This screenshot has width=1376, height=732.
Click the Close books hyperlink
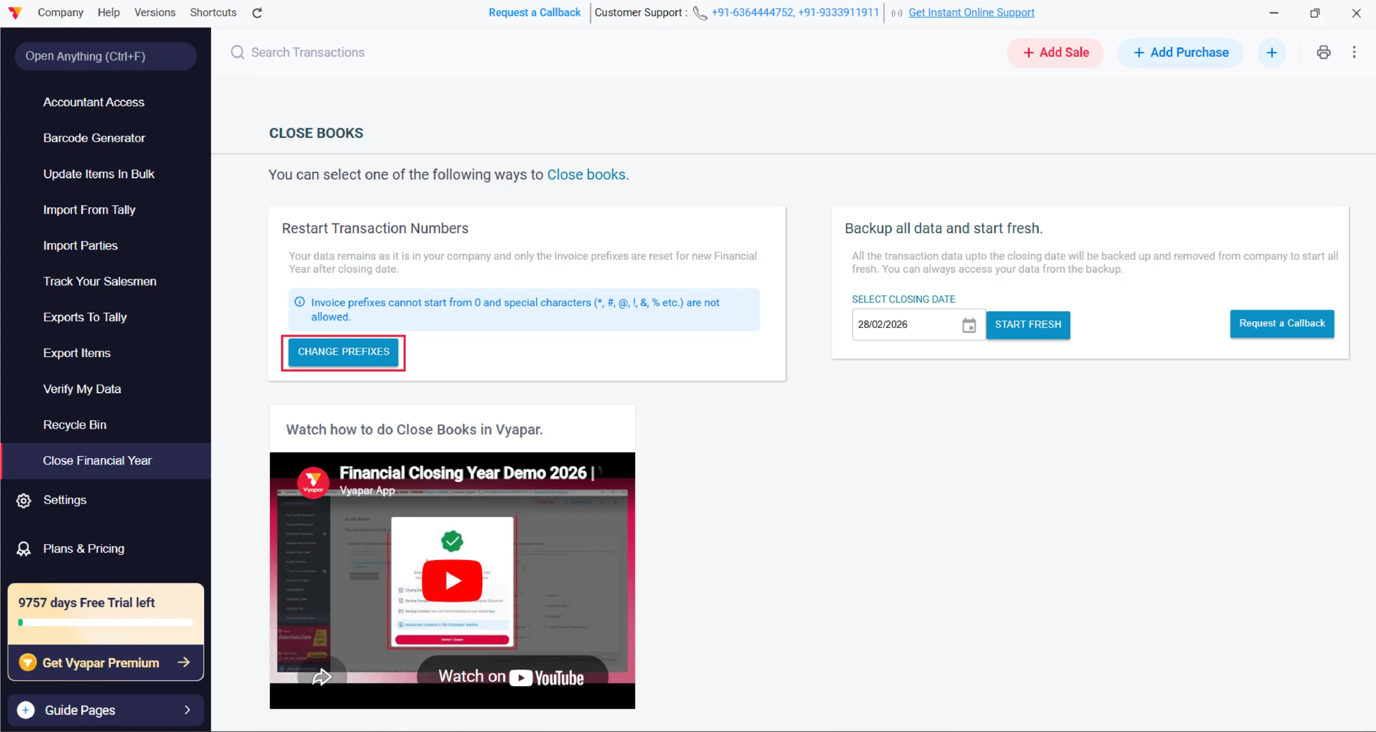(x=586, y=175)
